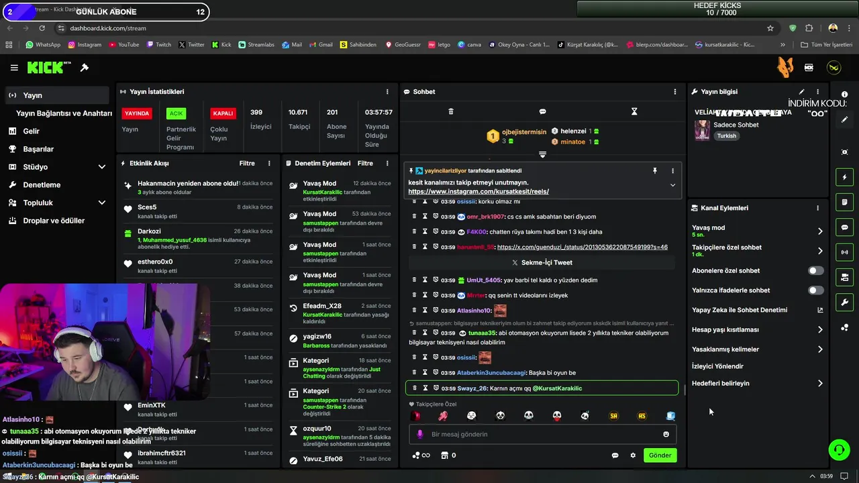859x483 pixels.
Task: Expand the Topluluk sidebar section
Action: [102, 203]
